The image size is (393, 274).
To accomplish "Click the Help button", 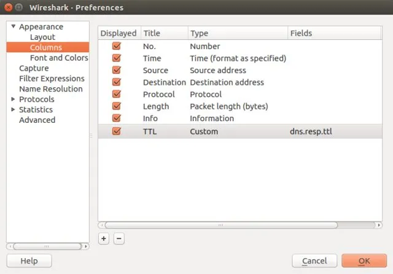I will [x=29, y=260].
